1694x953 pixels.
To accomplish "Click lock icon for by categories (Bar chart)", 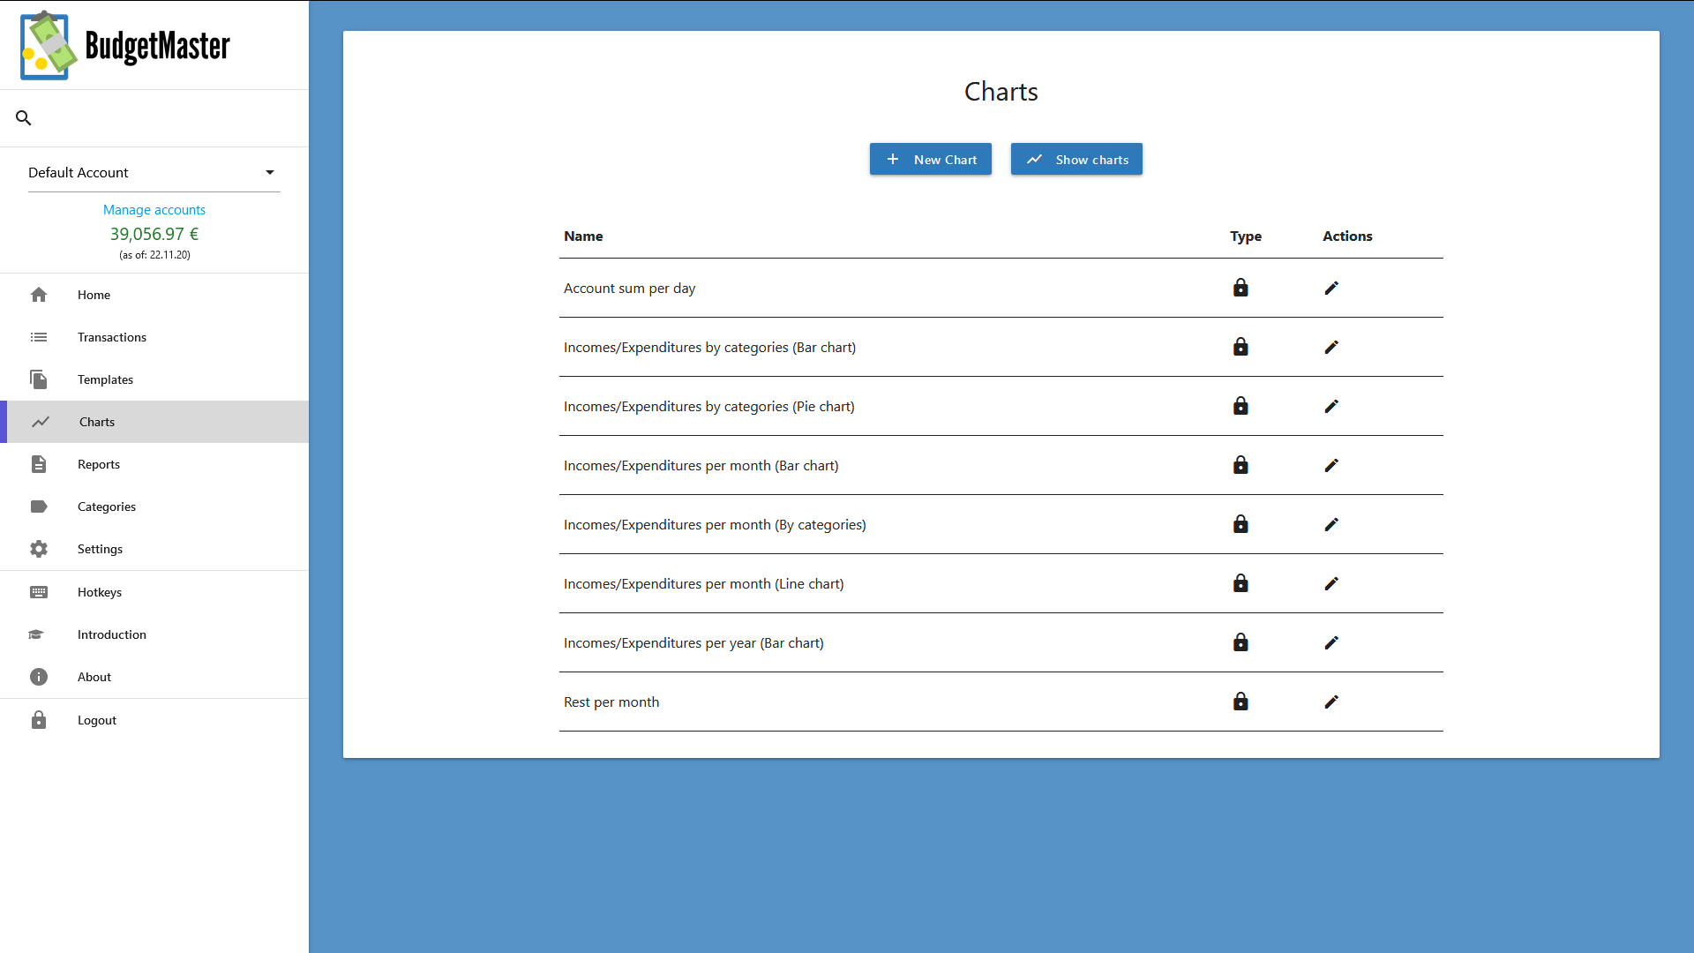I will coord(1241,347).
